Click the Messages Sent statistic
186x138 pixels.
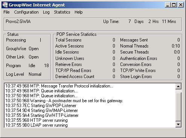point(134,40)
